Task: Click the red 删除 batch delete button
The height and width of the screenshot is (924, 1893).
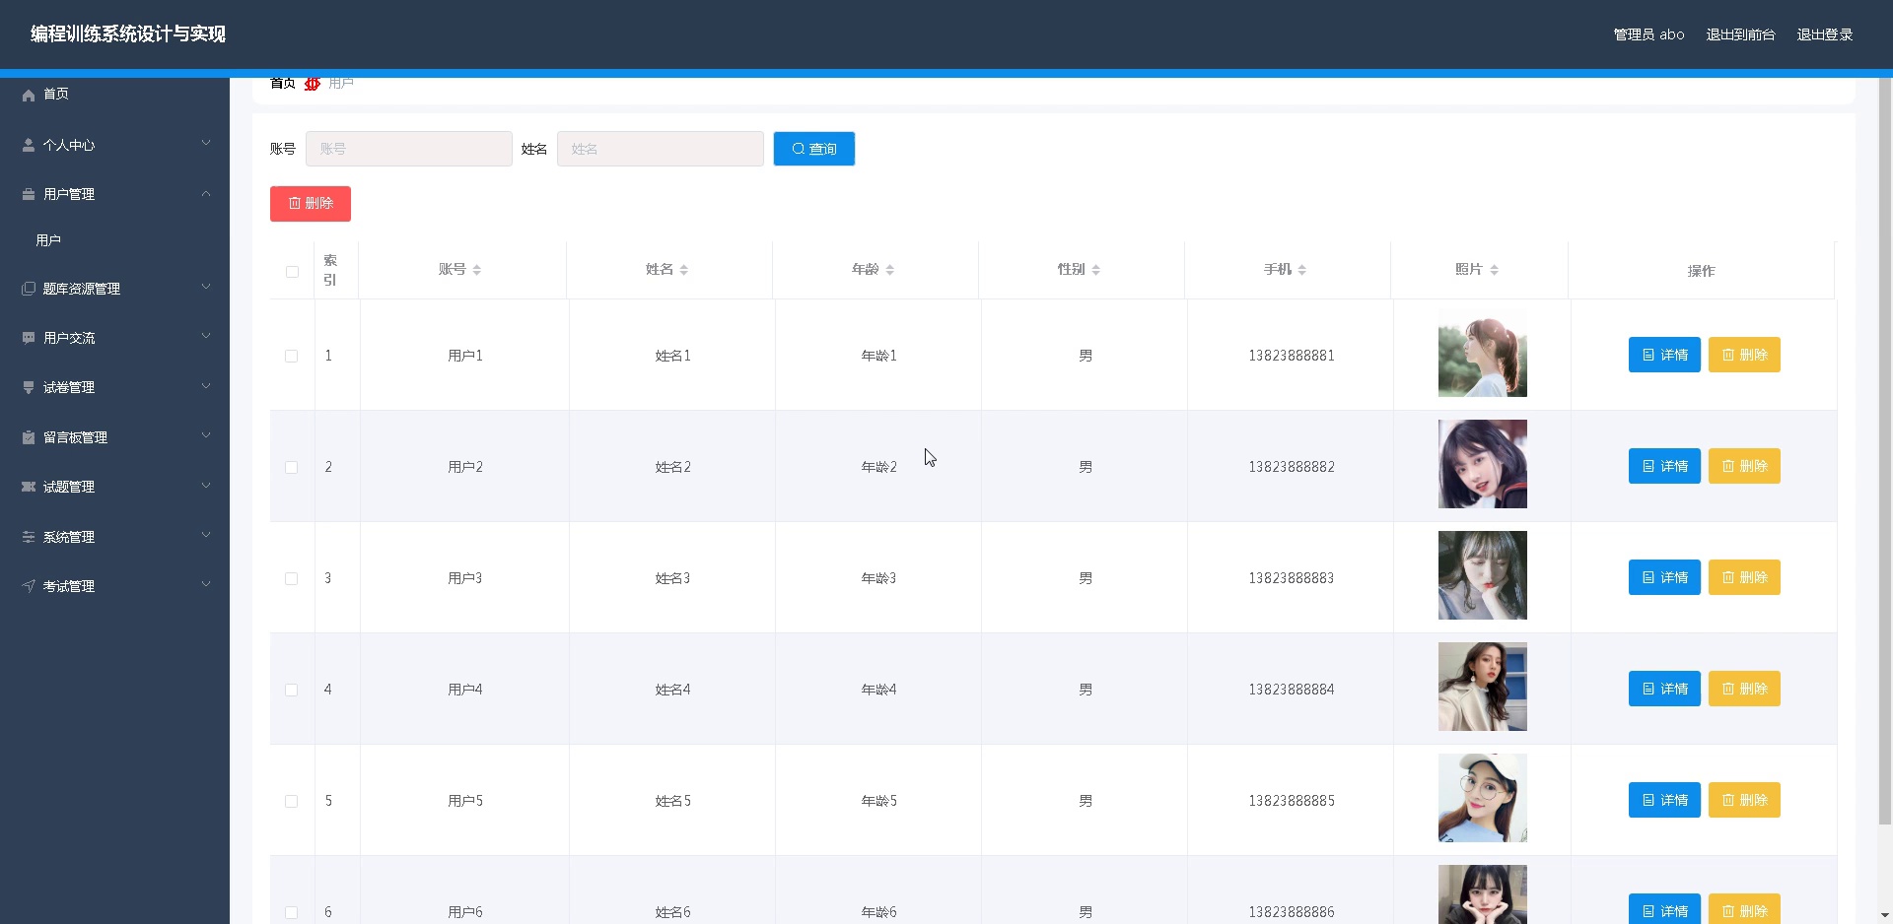Action: coord(311,204)
